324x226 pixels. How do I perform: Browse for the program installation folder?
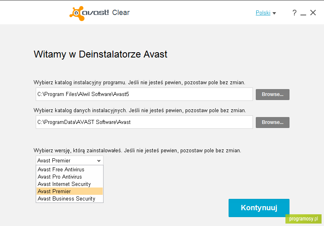272,94
